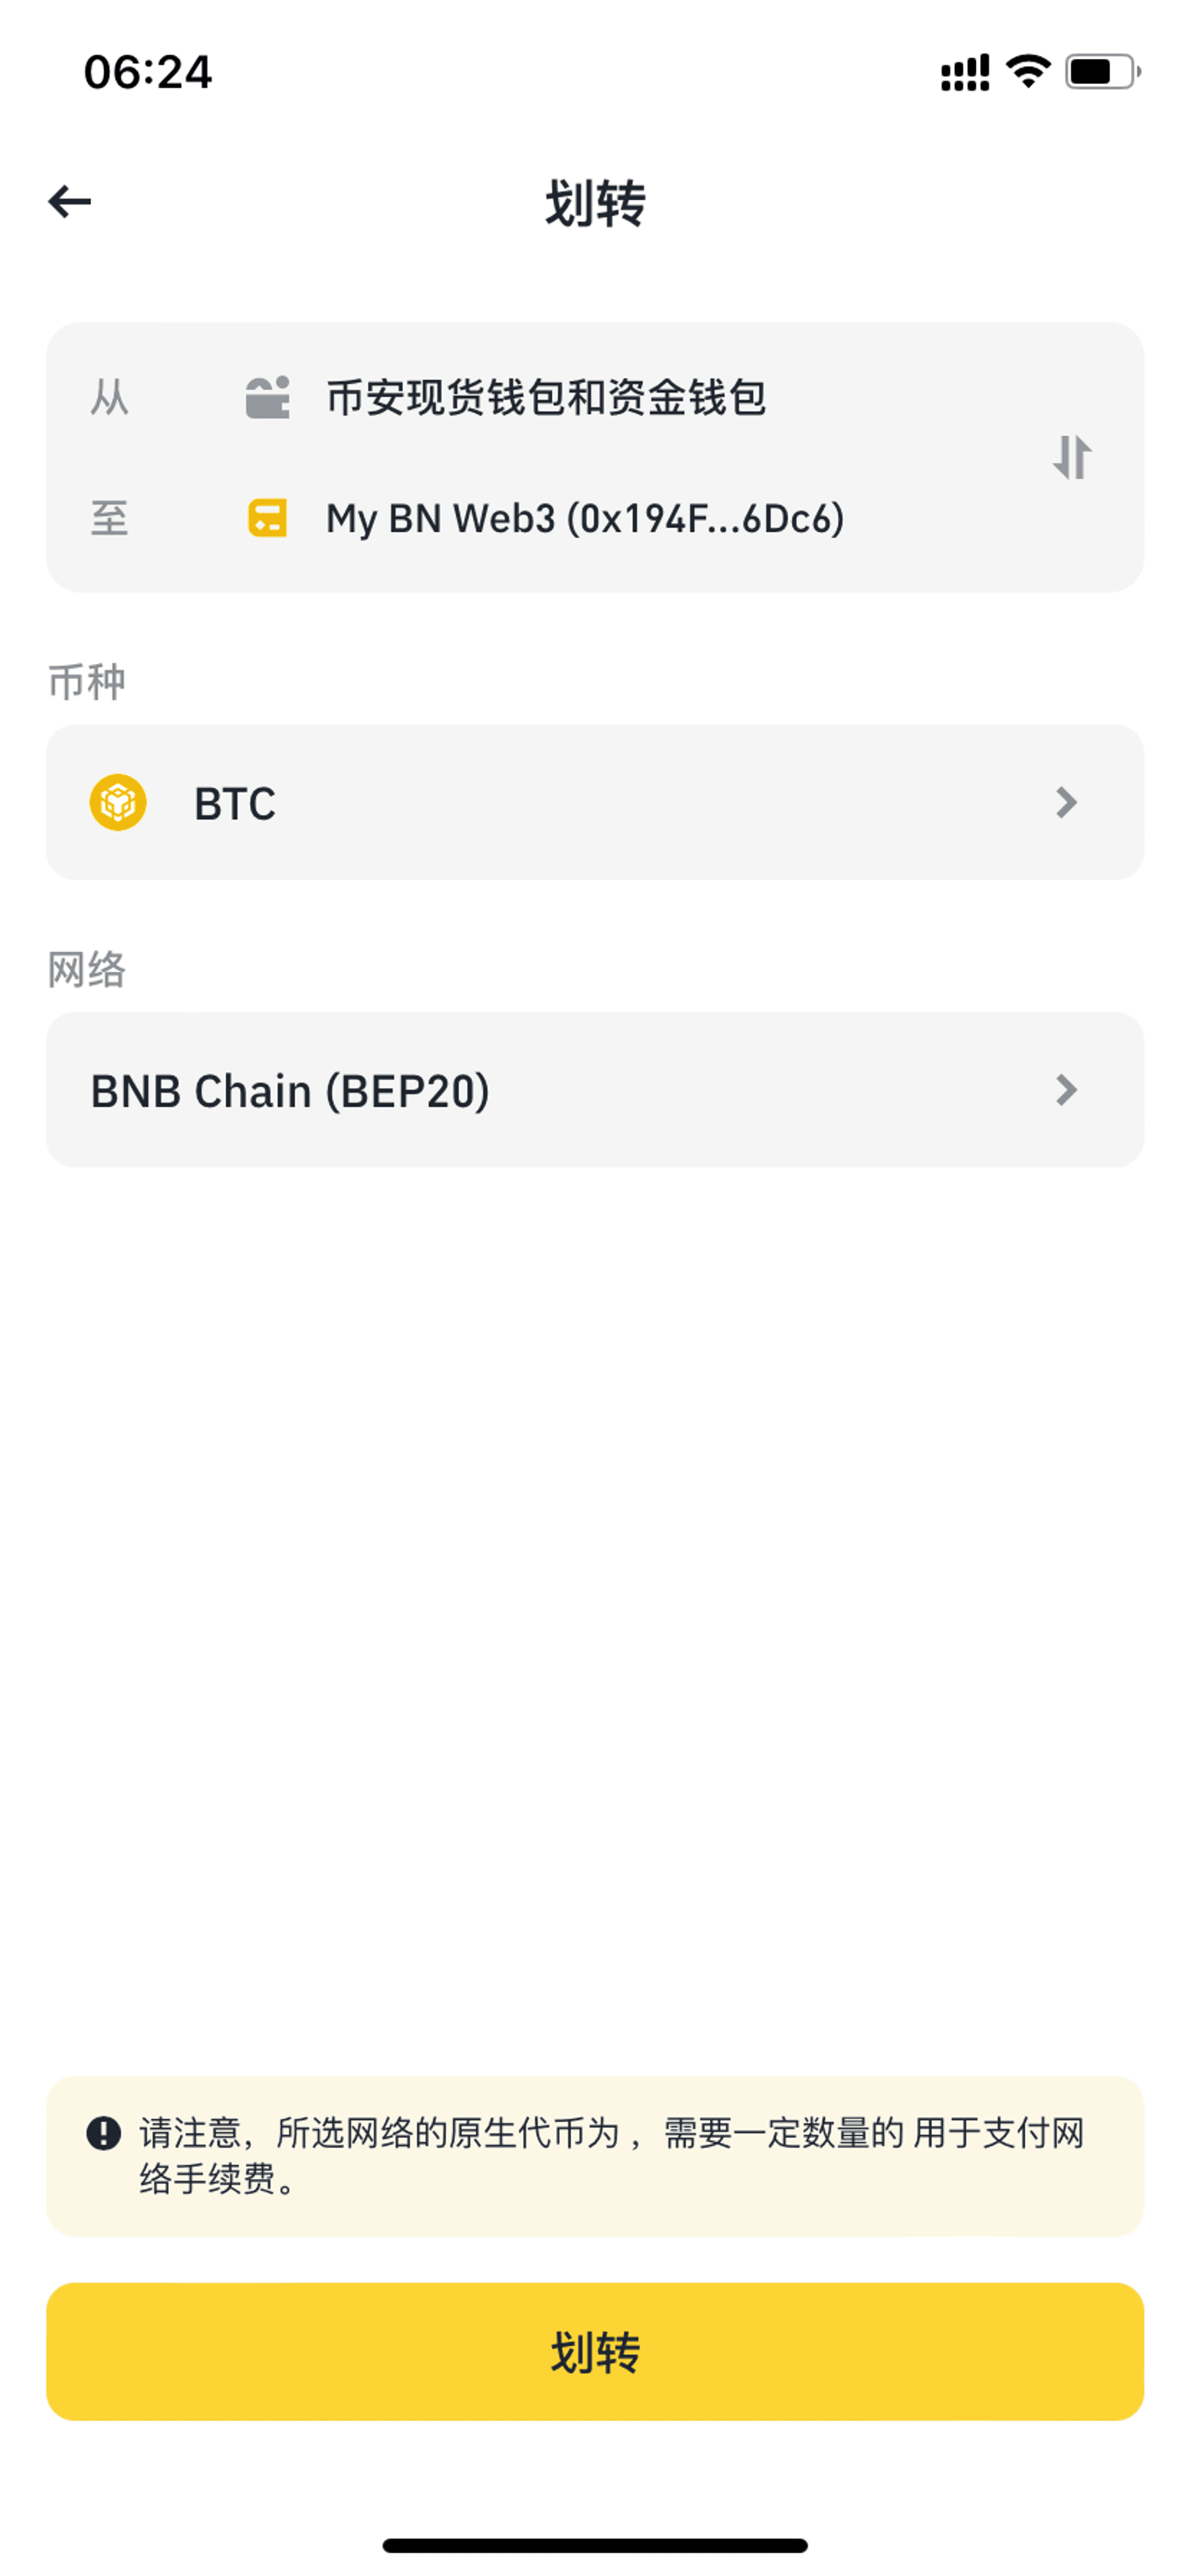Expand the BTC coin selector chevron

pos(1066,802)
